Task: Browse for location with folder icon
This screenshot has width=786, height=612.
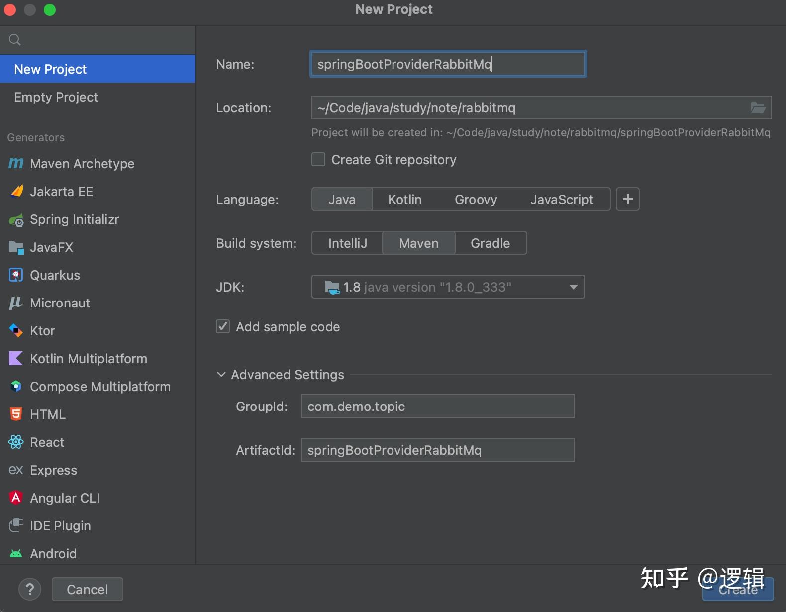Action: (x=758, y=108)
